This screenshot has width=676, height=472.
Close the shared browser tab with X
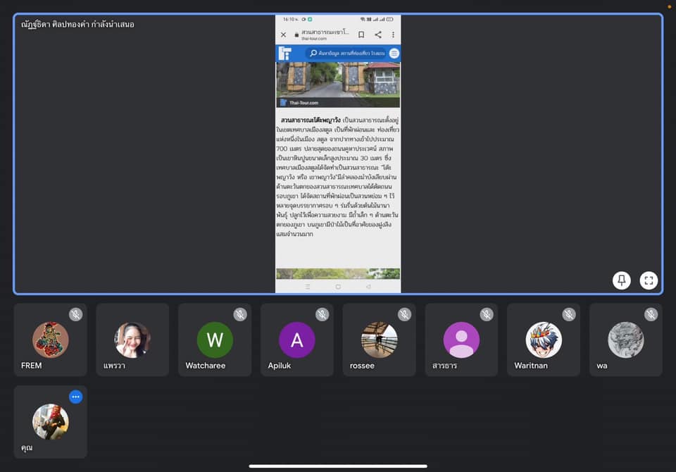click(284, 35)
